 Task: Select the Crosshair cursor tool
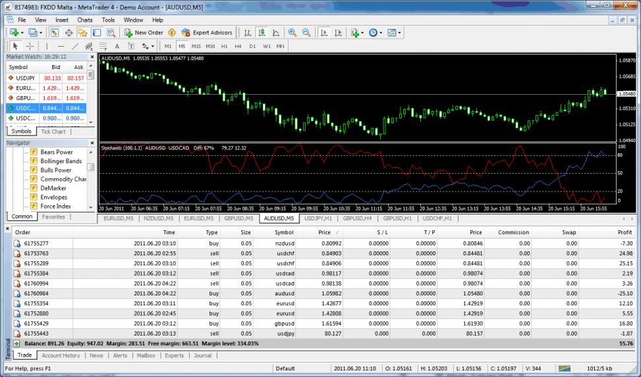pos(30,46)
